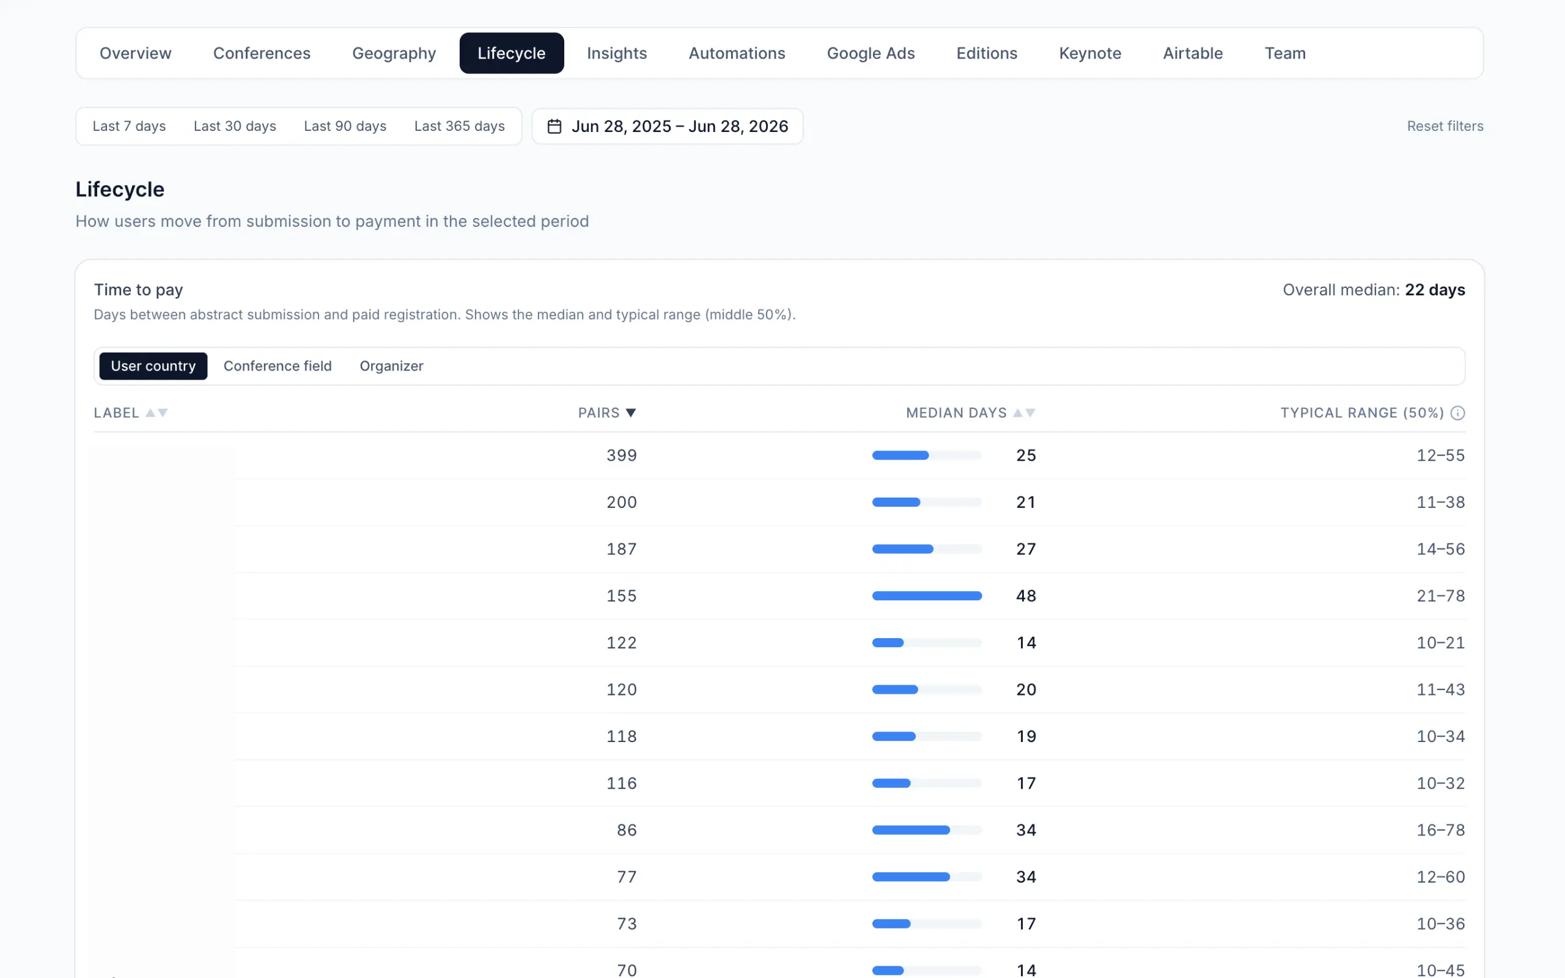The height and width of the screenshot is (978, 1565).
Task: Click the median bar for the 155 pairs row
Action: tap(927, 596)
